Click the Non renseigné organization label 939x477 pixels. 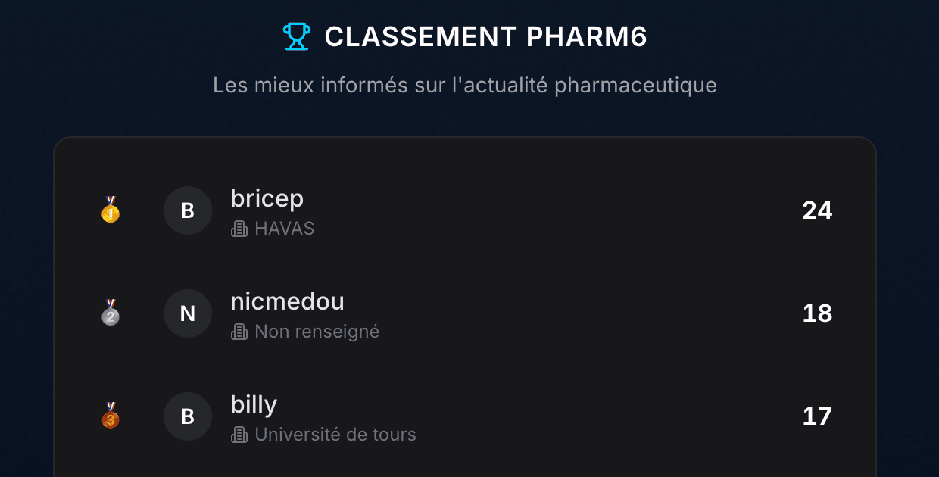coord(317,332)
